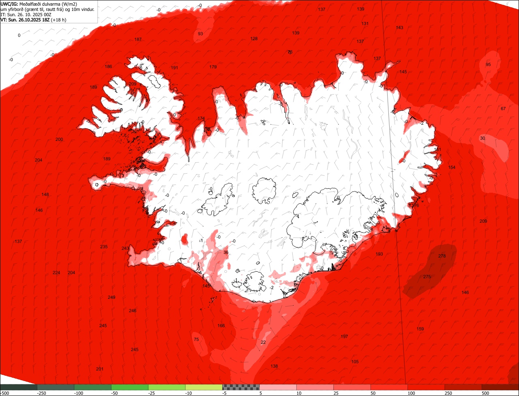Screen dimensions: 519x396
Task: Click the value 93 near the top edge
Action: 200,34
